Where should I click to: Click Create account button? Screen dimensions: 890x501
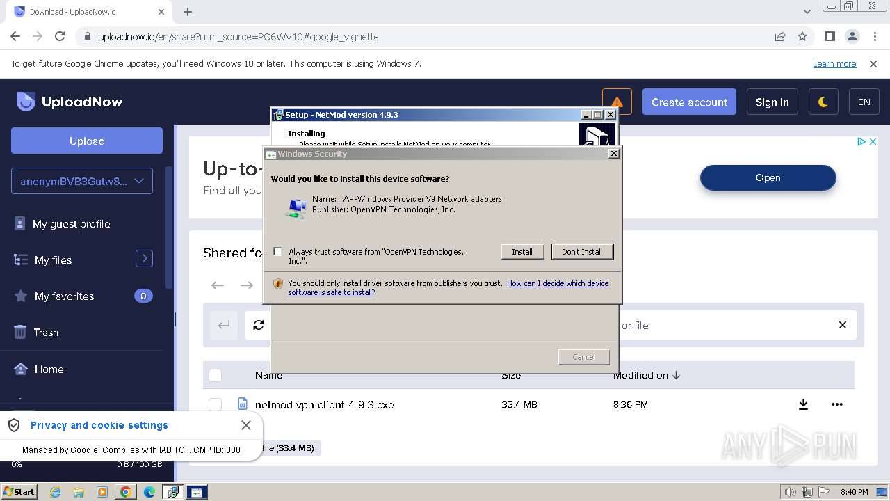689,102
